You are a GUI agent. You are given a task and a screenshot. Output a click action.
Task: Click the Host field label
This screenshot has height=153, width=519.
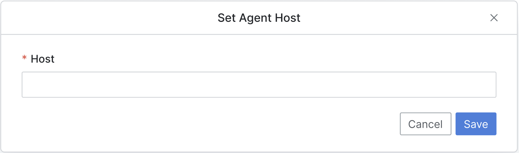pos(42,59)
